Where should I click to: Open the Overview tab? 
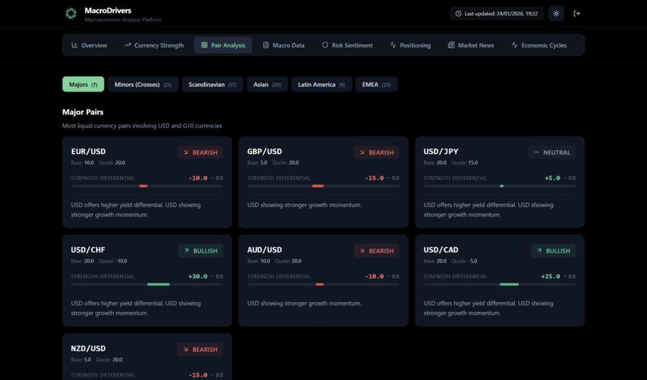click(89, 45)
